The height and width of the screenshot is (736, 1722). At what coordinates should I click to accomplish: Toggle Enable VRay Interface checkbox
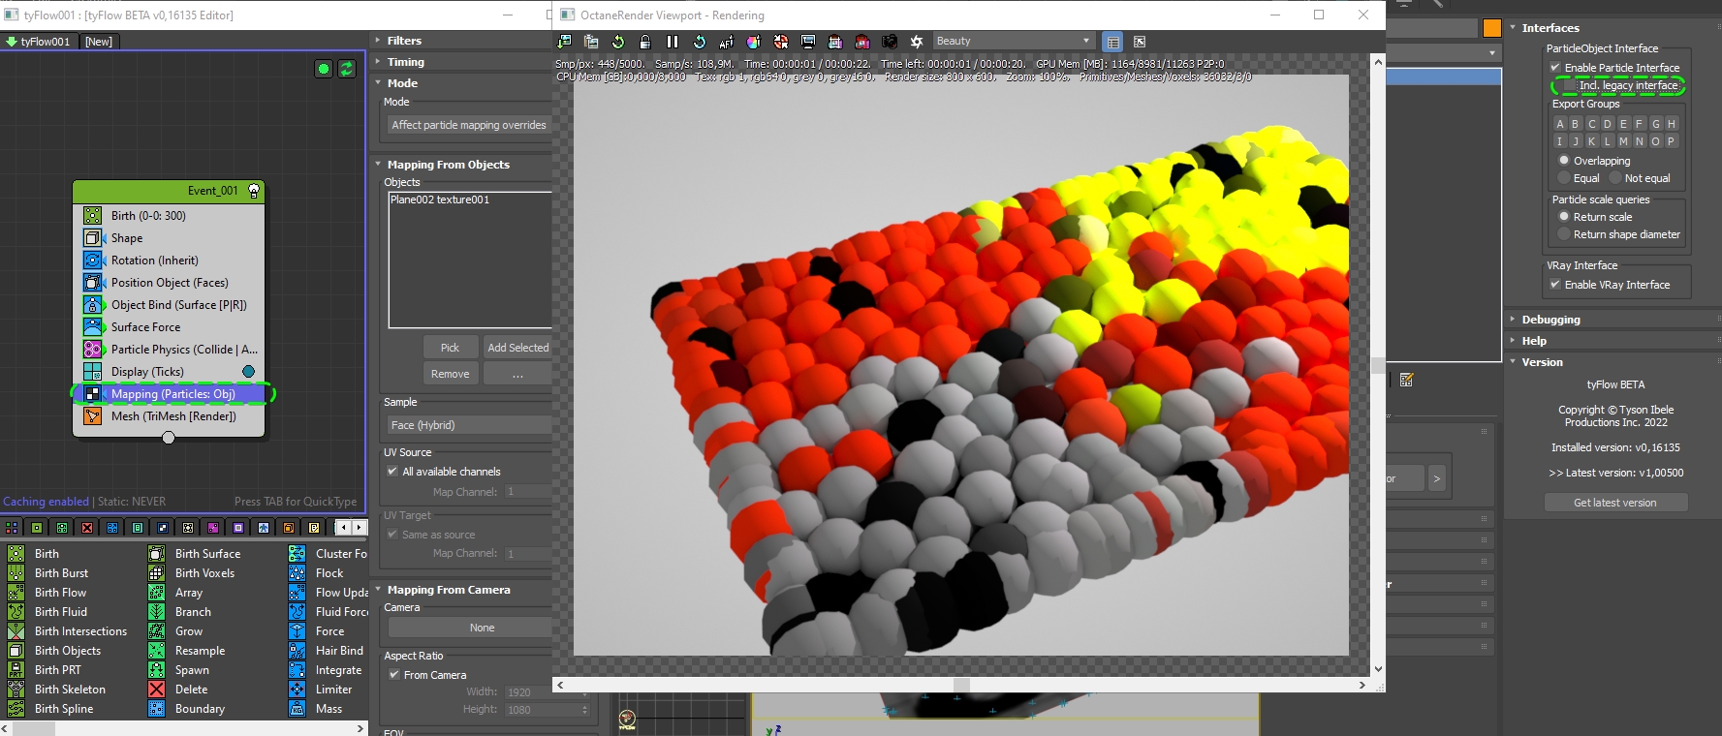[x=1555, y=285]
